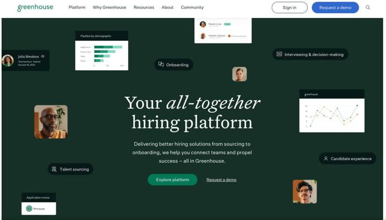This screenshot has width=386, height=220.
Task: Click the Candidate experience person icon
Action: coord(325,158)
